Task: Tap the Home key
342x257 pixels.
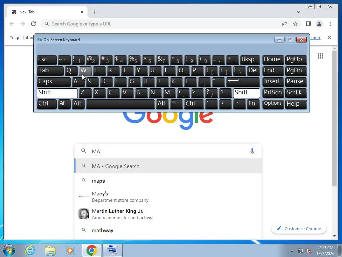Action: [273, 60]
